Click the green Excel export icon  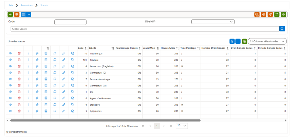click(x=245, y=41)
